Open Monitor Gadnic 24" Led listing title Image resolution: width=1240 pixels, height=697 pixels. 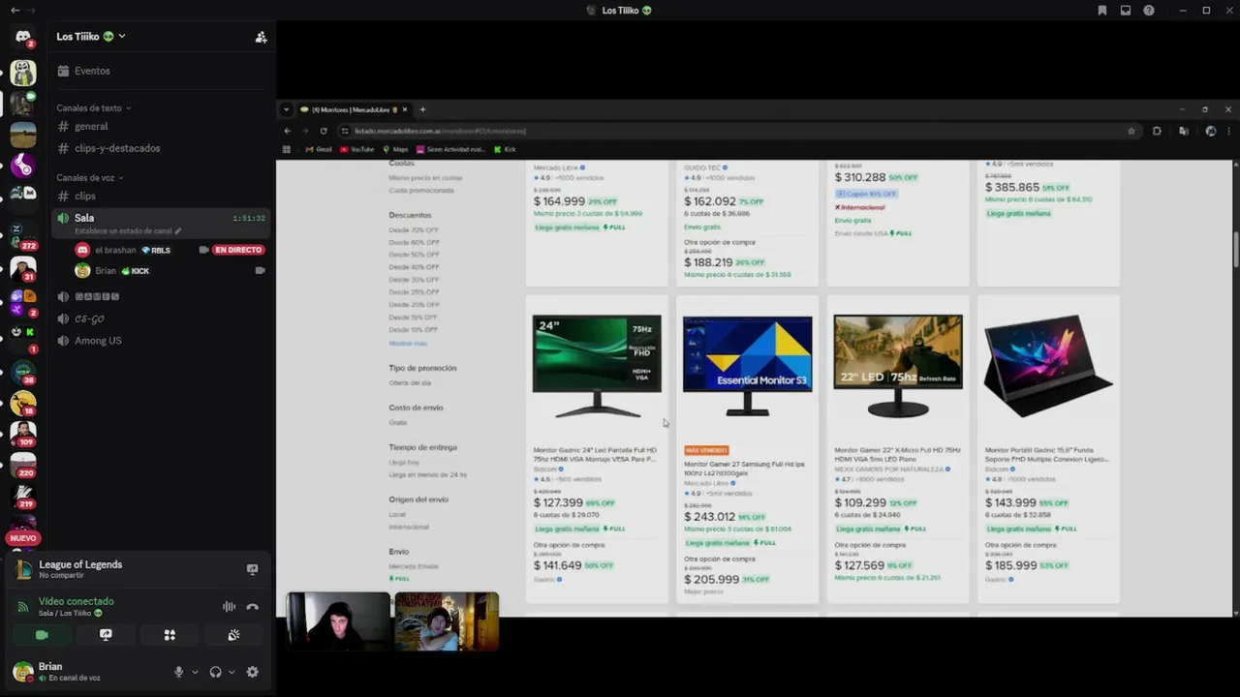pos(595,455)
